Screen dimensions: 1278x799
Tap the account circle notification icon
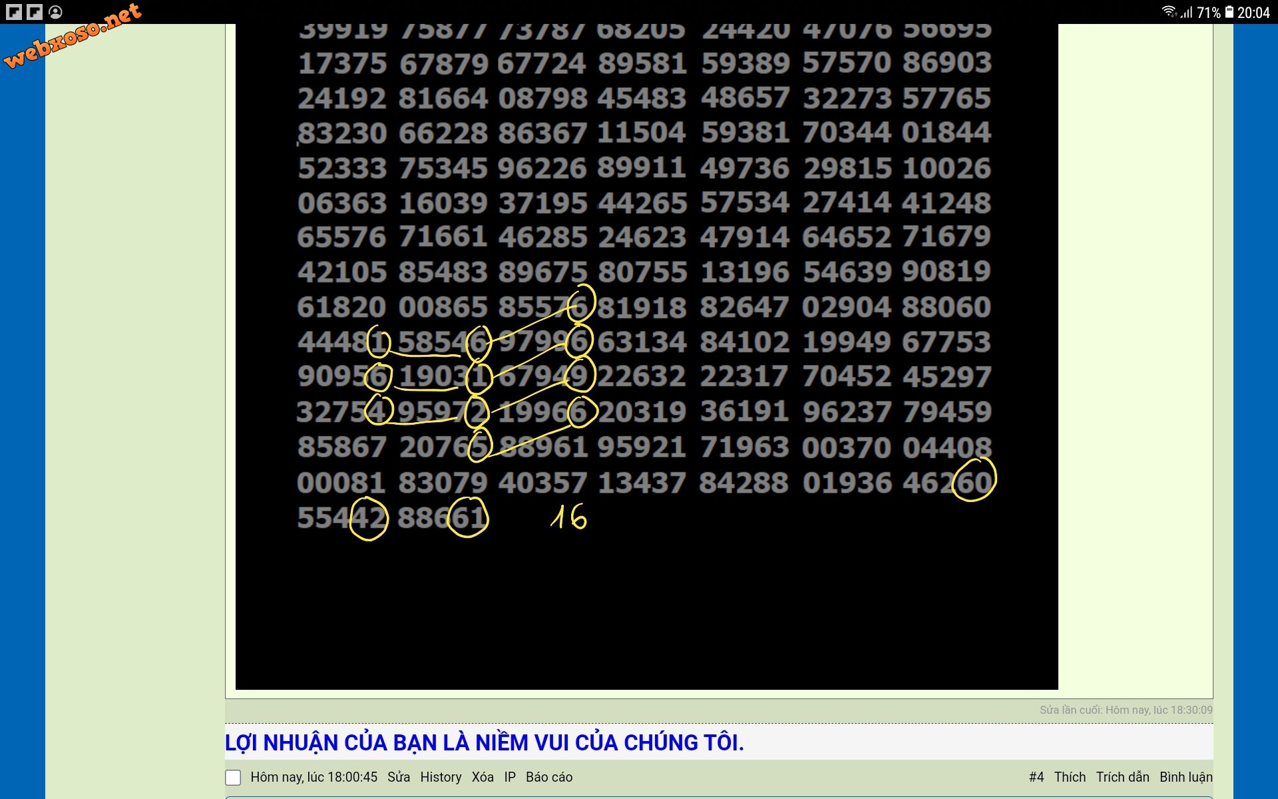(x=56, y=11)
